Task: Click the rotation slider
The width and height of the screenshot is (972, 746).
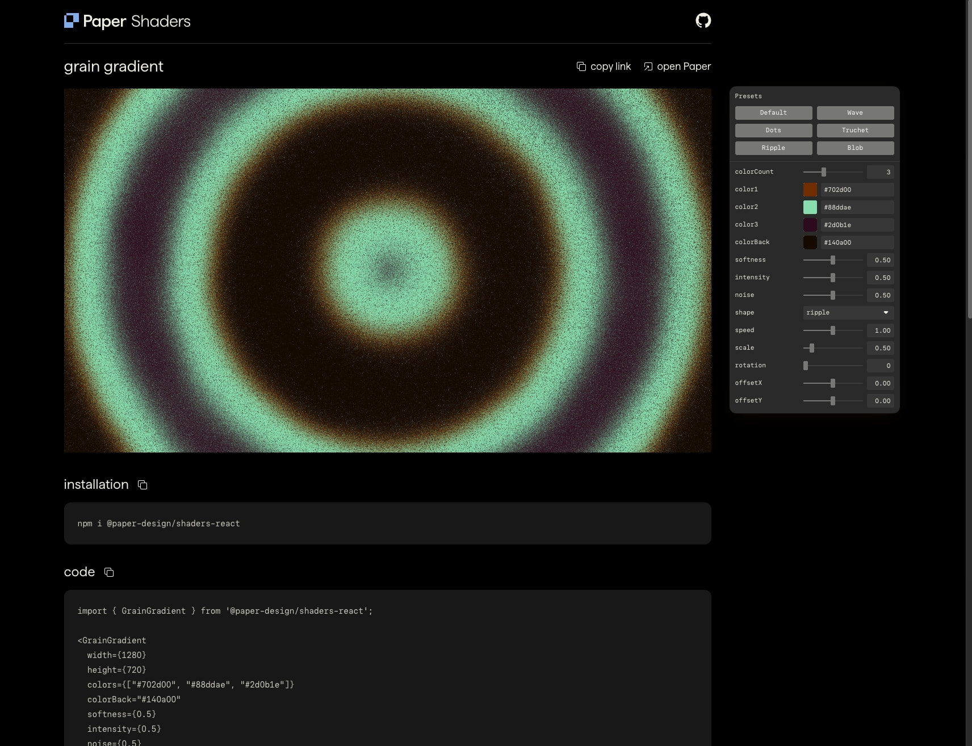Action: (833, 366)
